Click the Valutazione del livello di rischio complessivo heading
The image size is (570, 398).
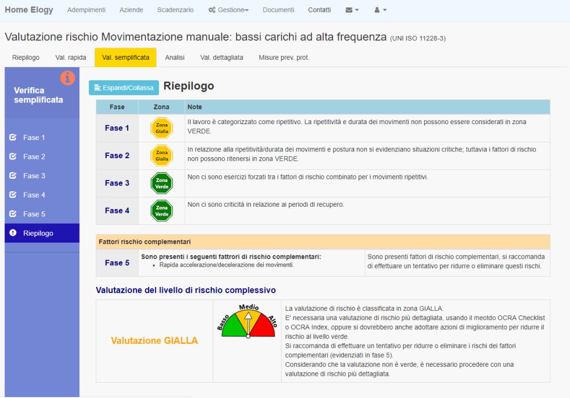(x=186, y=290)
